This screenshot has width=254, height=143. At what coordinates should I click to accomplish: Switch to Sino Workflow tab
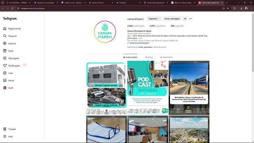click(x=18, y=3)
